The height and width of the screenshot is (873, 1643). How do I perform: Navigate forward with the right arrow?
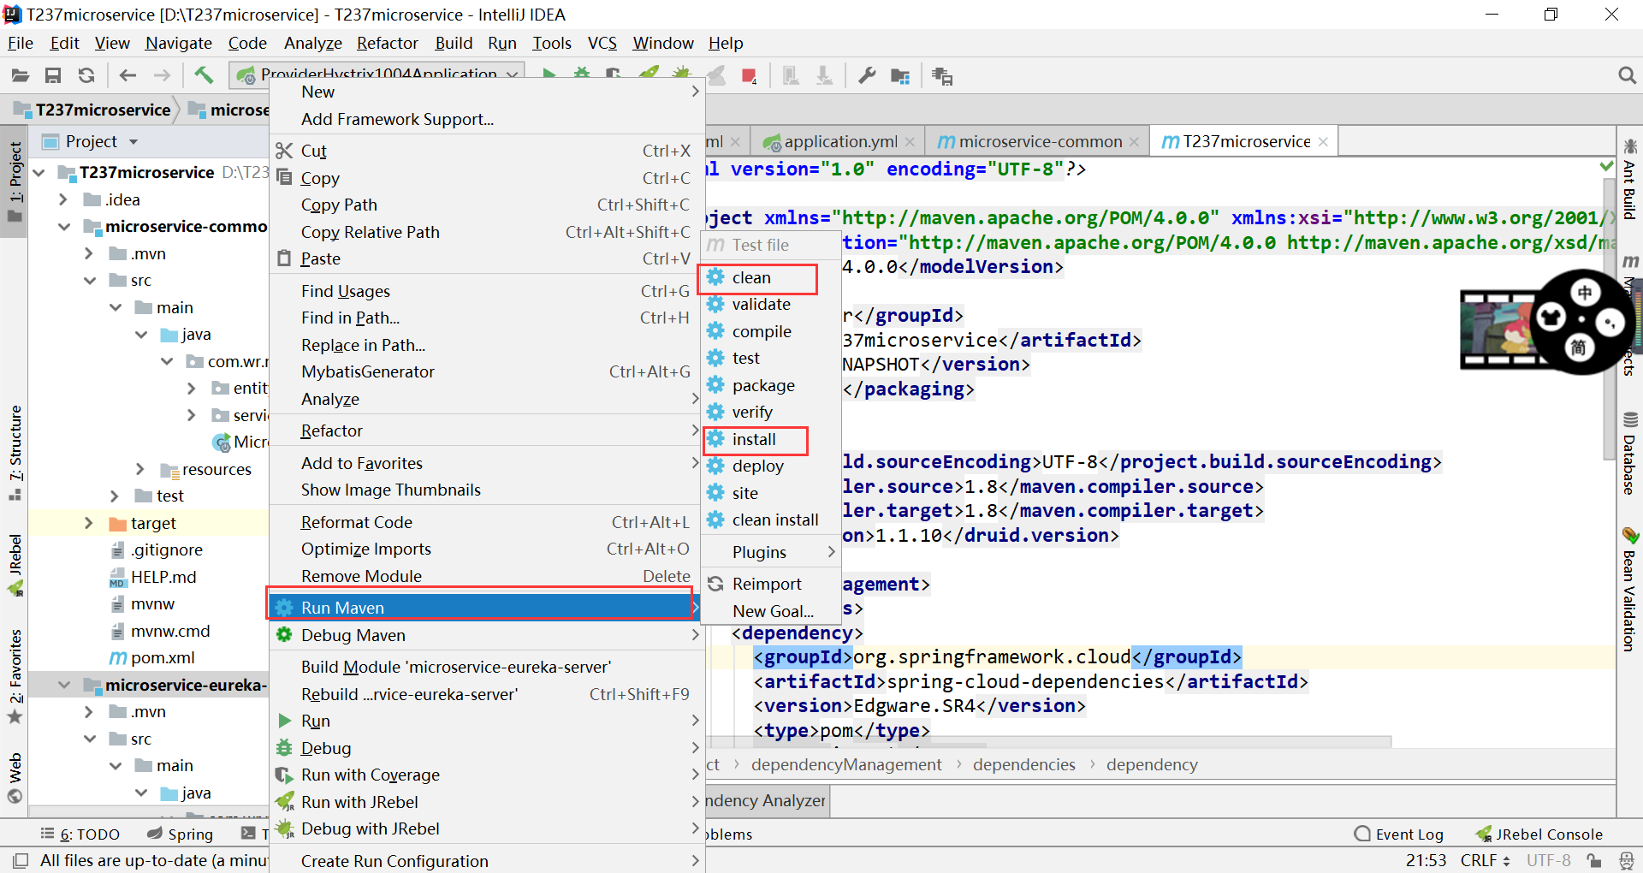162,75
